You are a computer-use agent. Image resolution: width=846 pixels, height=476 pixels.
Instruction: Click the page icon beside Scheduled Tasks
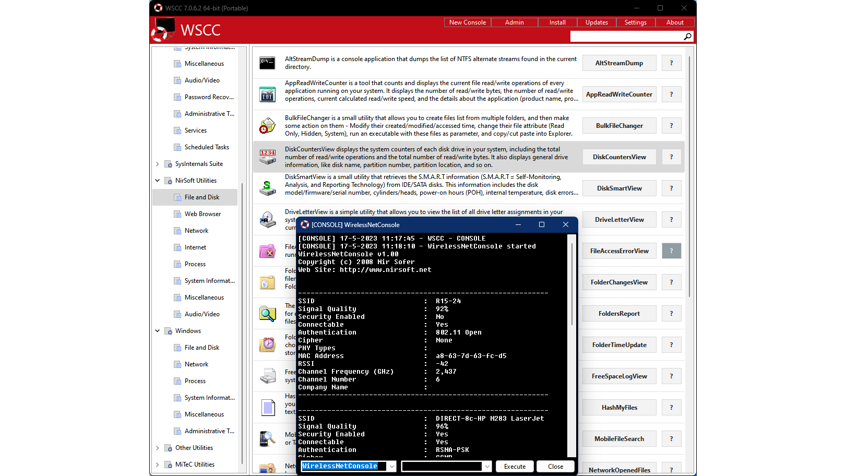point(177,147)
